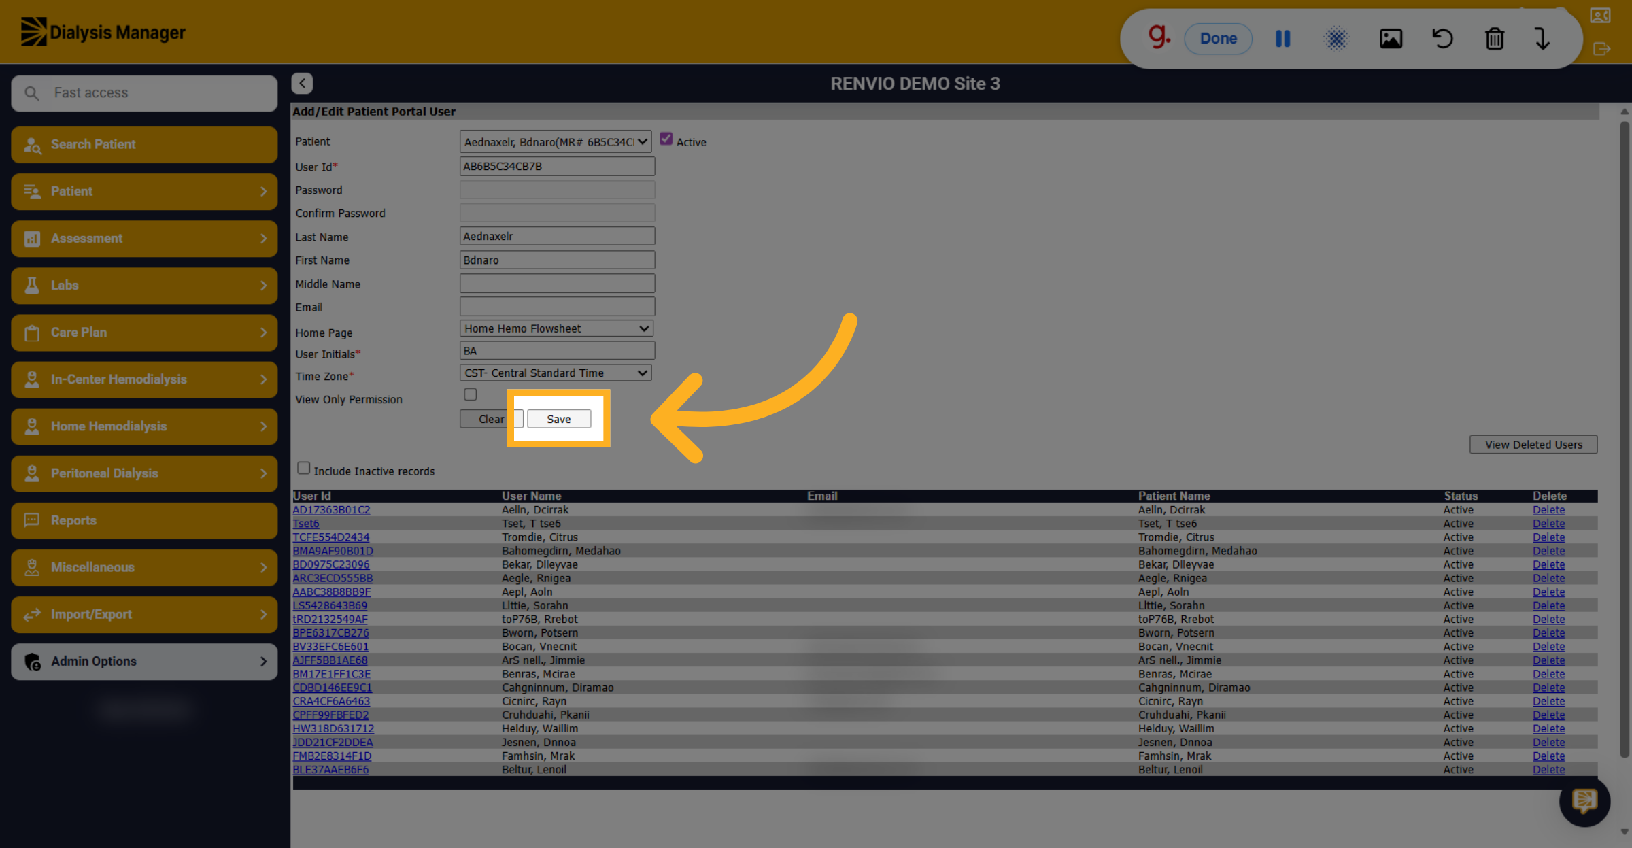Click the User Initials field containing BA

pyautogui.click(x=557, y=351)
